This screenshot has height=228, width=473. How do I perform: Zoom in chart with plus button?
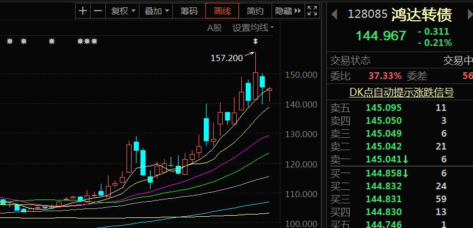pos(83,11)
